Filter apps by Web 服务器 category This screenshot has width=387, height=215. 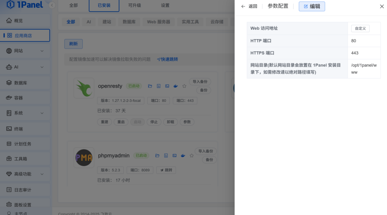coord(159,22)
